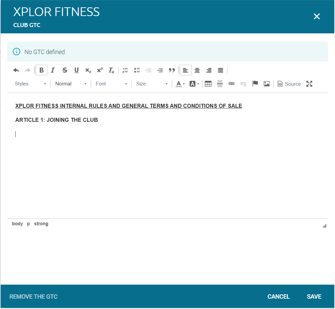
Task: Click Remove the GTC
Action: pos(33,297)
